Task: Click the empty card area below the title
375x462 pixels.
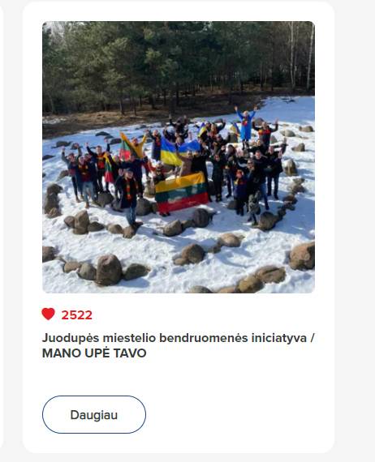Action: click(179, 377)
